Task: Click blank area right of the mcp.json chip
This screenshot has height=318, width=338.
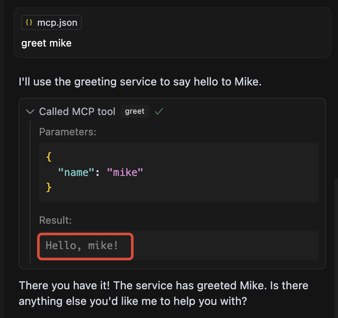Action: (203, 23)
